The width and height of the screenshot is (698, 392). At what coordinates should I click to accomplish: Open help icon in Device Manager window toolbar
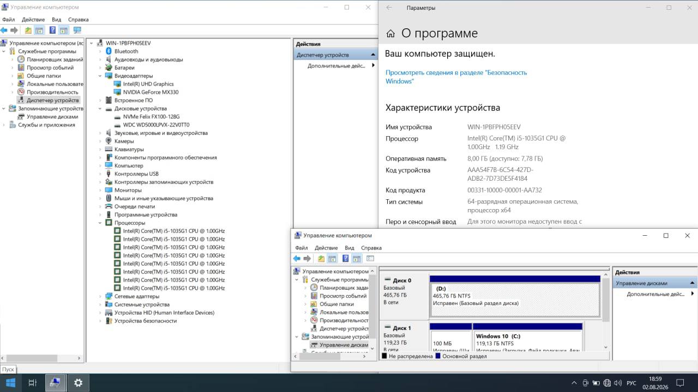click(52, 30)
